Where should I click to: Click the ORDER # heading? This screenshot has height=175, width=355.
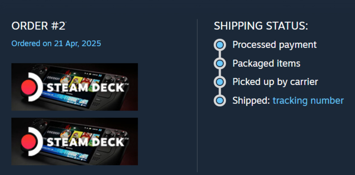38,26
